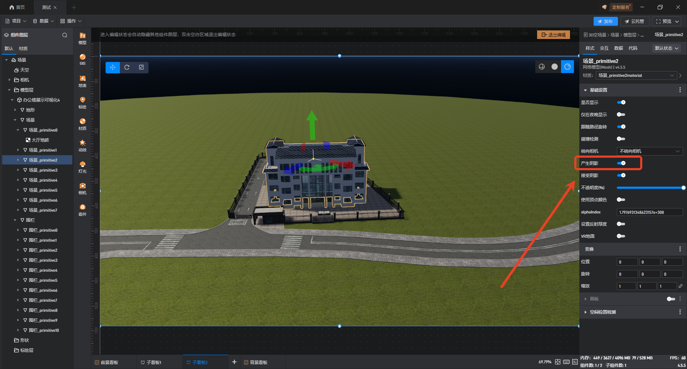Screen dimensions: 687x369
Task: Open 基础设置 more options menu
Action: 680,90
